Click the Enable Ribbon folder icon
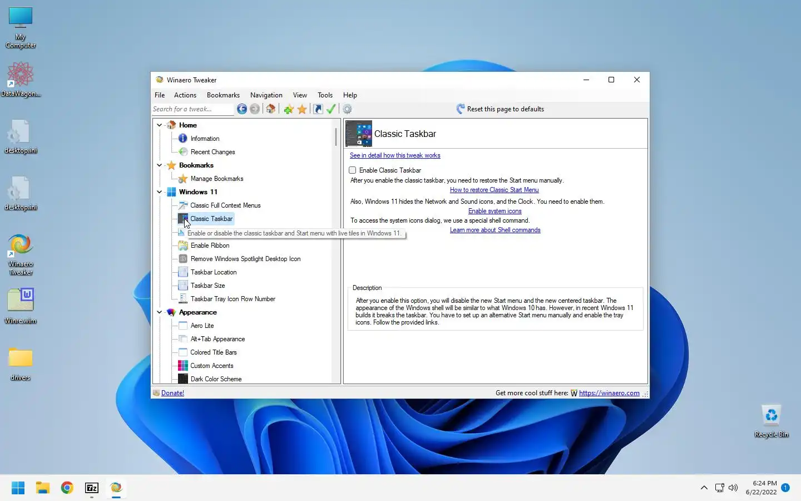The image size is (801, 501). point(183,245)
